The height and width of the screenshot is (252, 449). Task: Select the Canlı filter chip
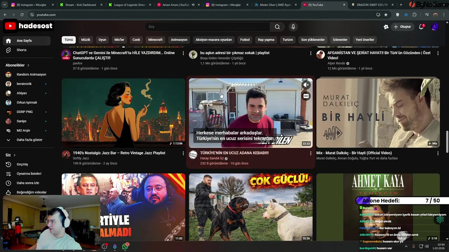click(136, 40)
